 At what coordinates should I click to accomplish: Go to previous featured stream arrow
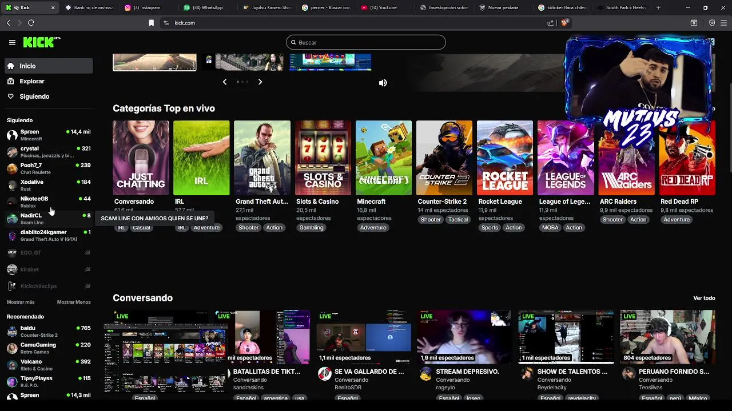point(225,82)
